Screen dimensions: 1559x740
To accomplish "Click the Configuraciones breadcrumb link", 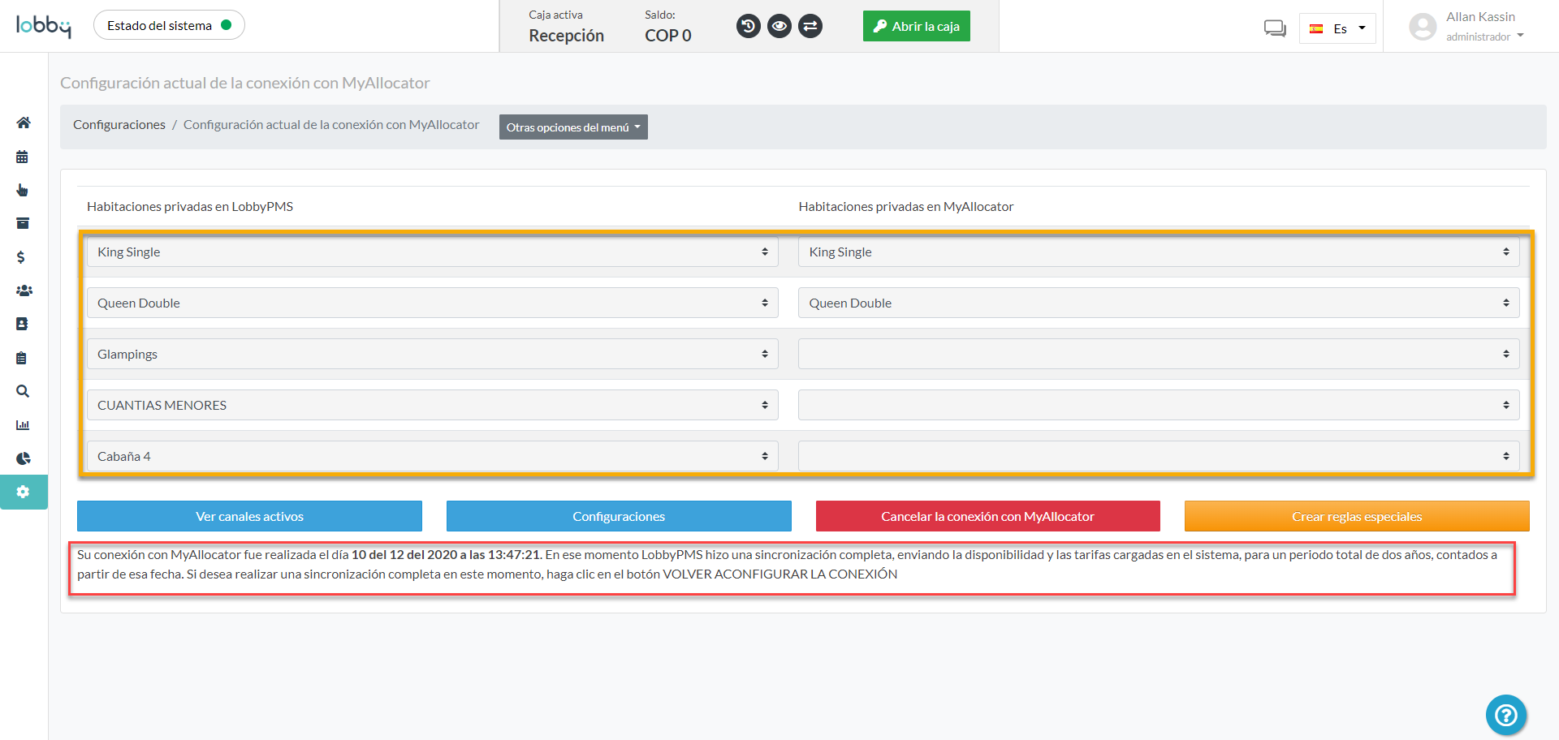I will point(119,124).
